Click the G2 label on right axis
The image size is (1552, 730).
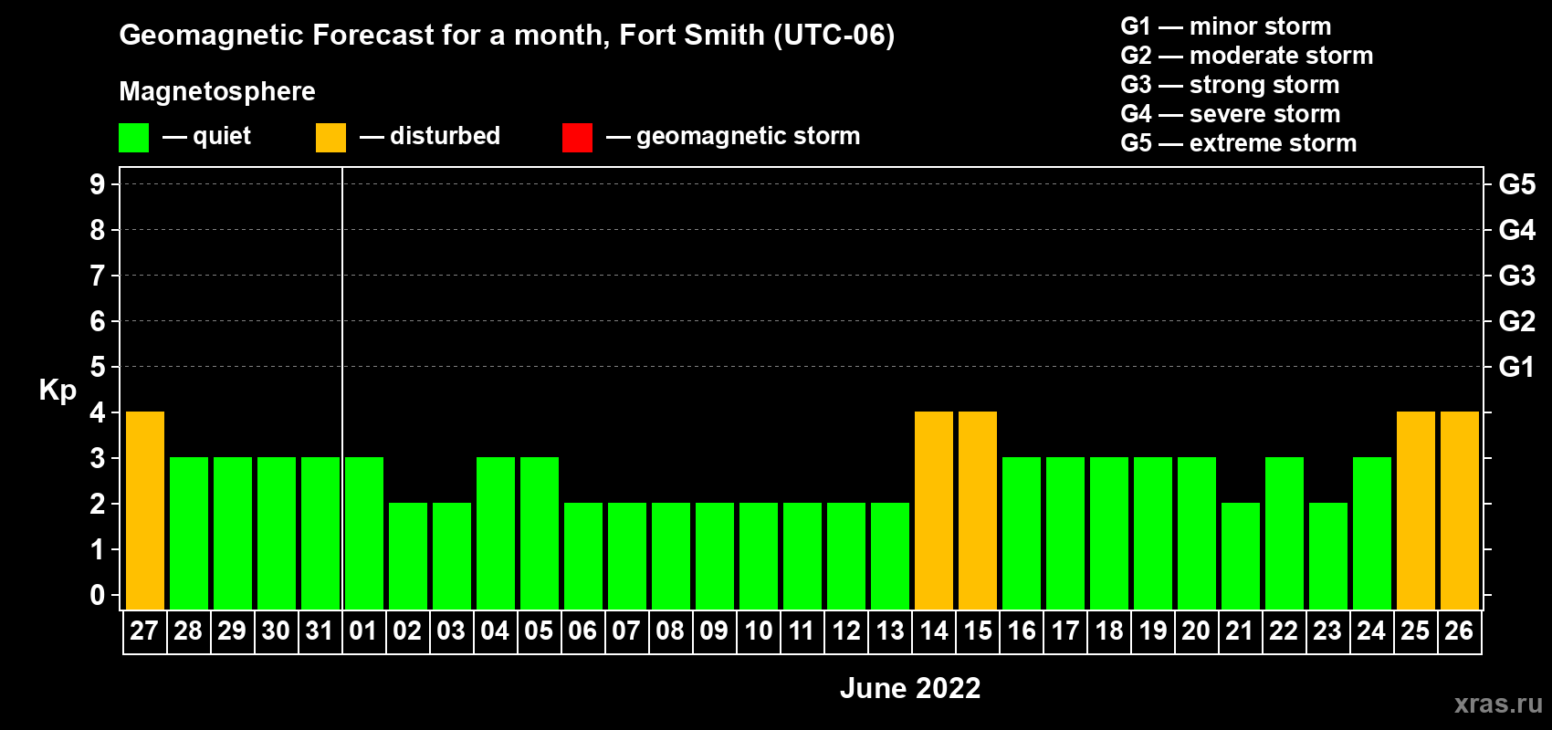point(1517,321)
